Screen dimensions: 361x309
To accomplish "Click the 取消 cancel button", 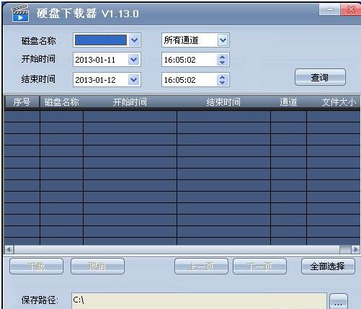I will (x=97, y=267).
